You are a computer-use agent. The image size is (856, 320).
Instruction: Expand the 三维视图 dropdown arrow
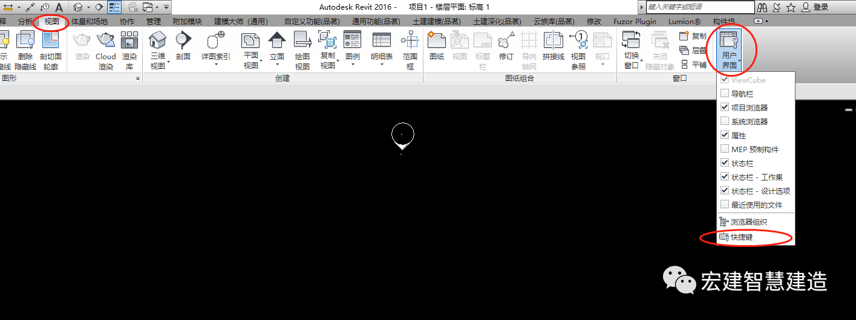167,63
